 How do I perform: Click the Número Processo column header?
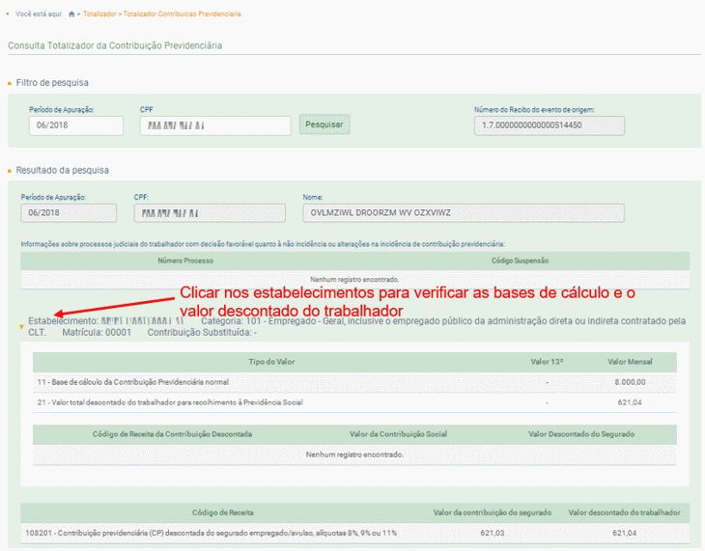[185, 261]
